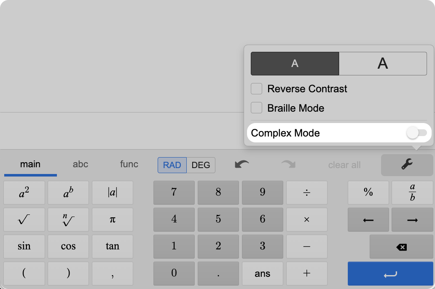
Task: Click the clear all button
Action: [344, 165]
